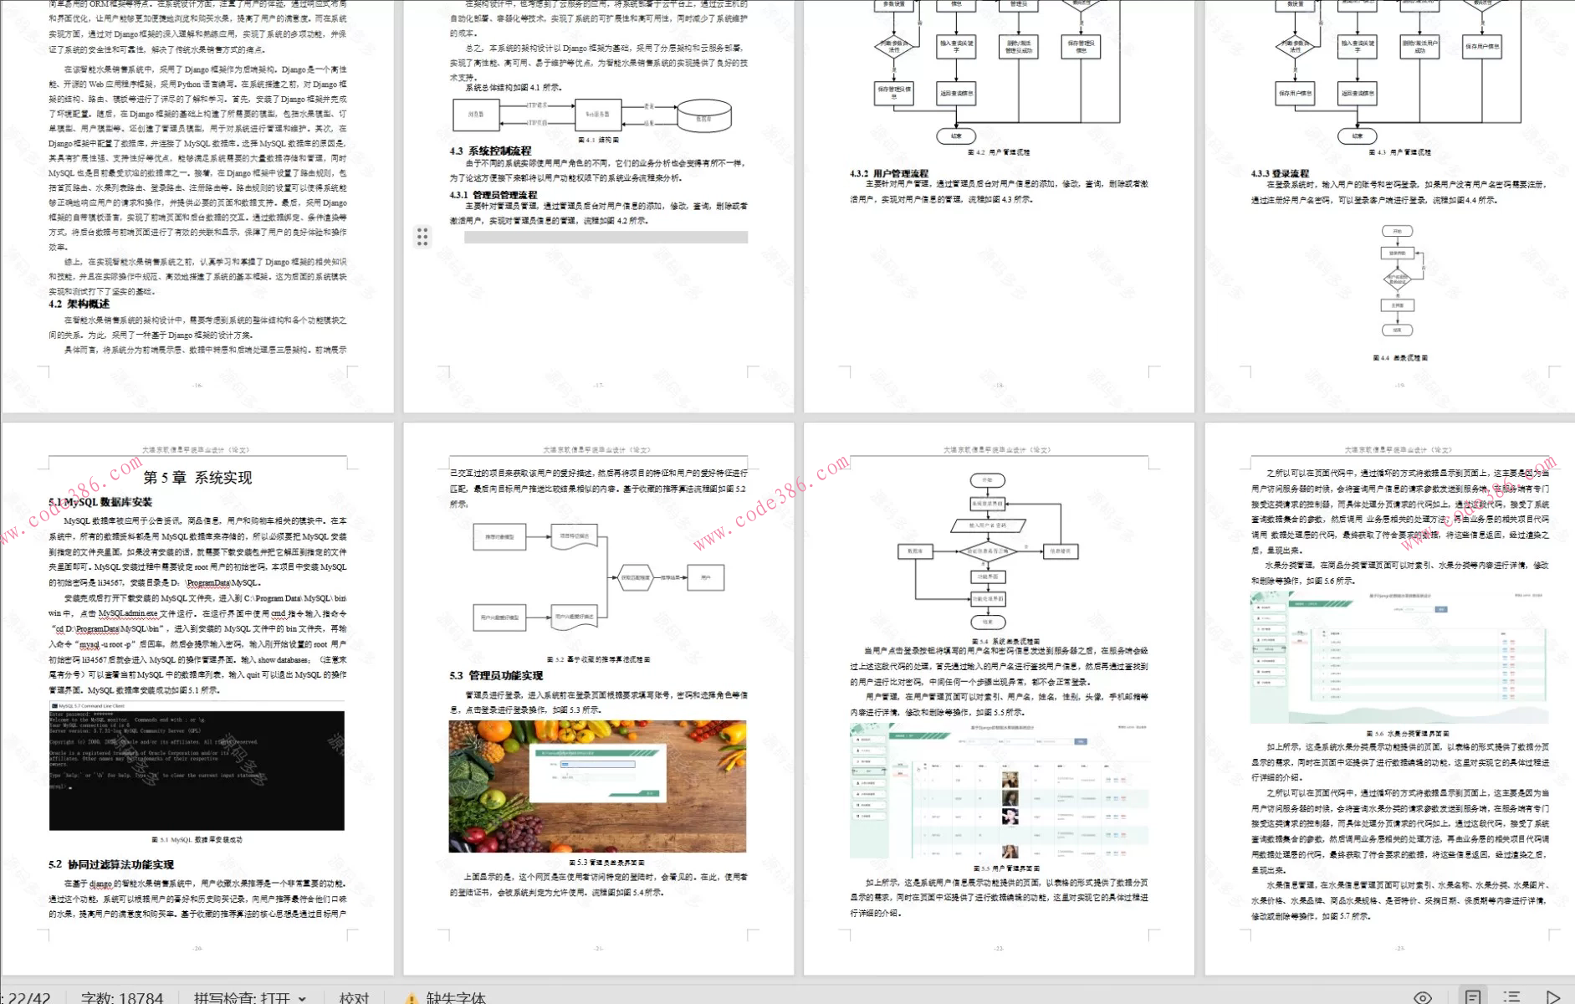This screenshot has height=1004, width=1575.
Task: Select the user management page screenshot (图5.5)
Action: [x=1000, y=791]
